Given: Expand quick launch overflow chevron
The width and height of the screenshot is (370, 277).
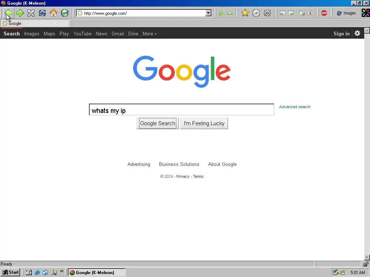Looking at the screenshot, I should [61, 271].
